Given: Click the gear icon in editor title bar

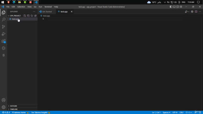Looking at the screenshot, I should [x=192, y=12].
